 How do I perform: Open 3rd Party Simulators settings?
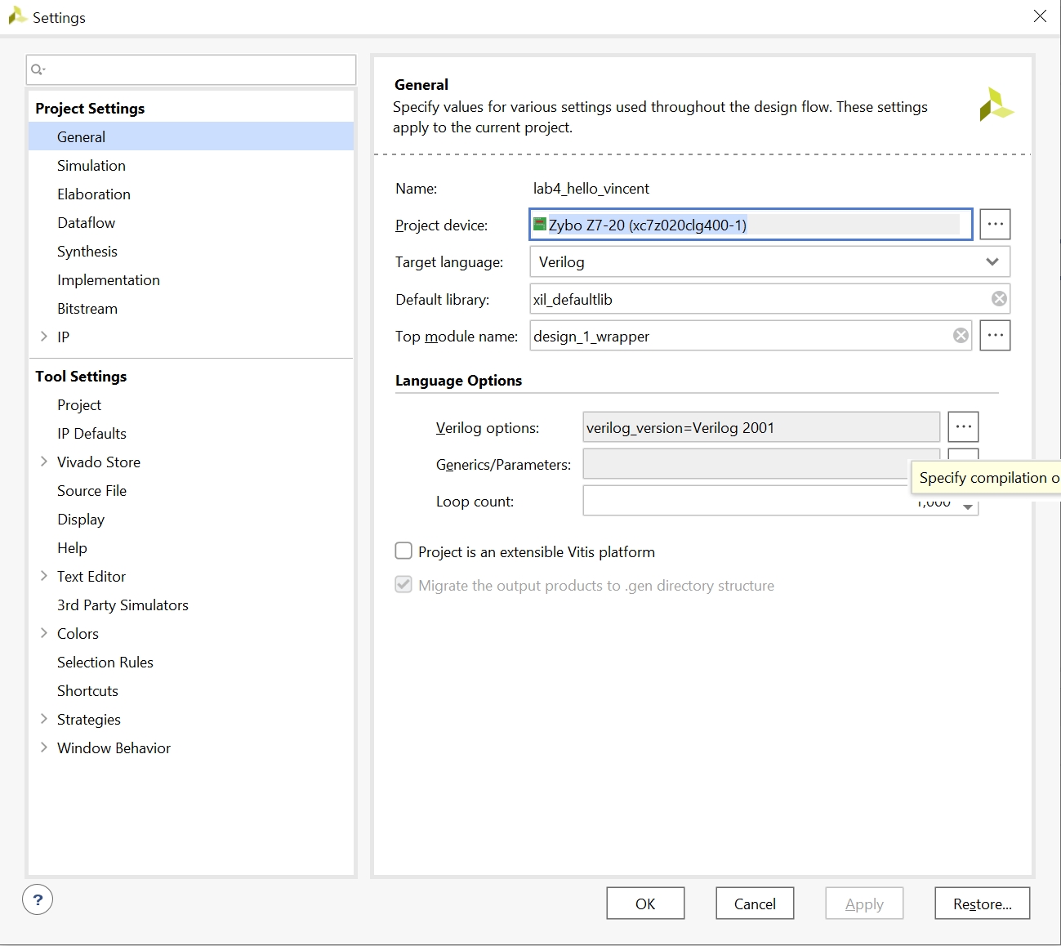[123, 605]
